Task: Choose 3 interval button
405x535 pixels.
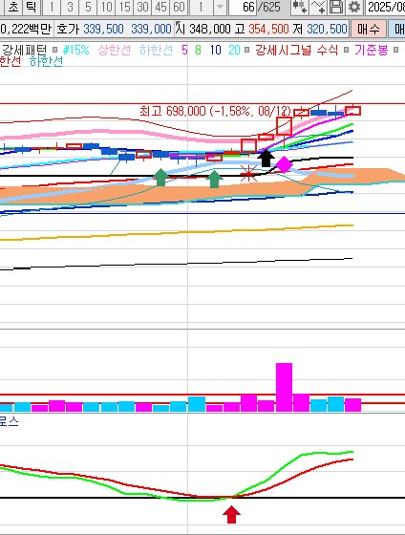Action: click(70, 7)
